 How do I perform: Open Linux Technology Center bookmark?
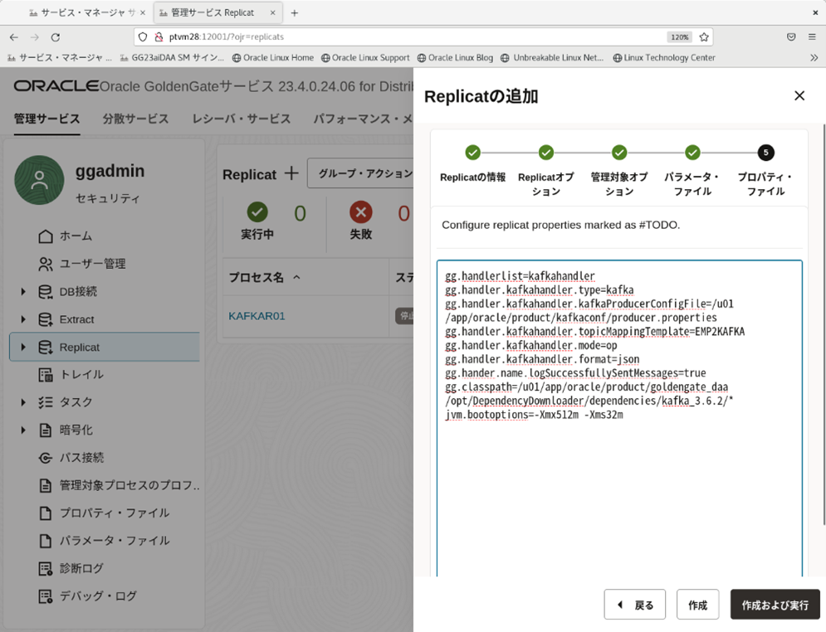[x=664, y=58]
